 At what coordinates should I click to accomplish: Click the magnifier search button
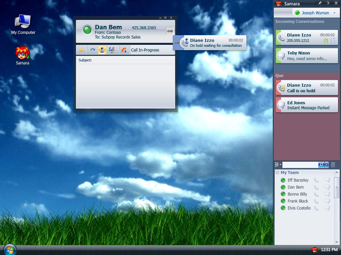coord(321,165)
